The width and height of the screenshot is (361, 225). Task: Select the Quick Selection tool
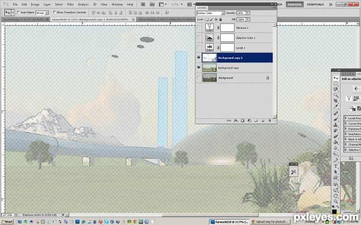point(336,95)
